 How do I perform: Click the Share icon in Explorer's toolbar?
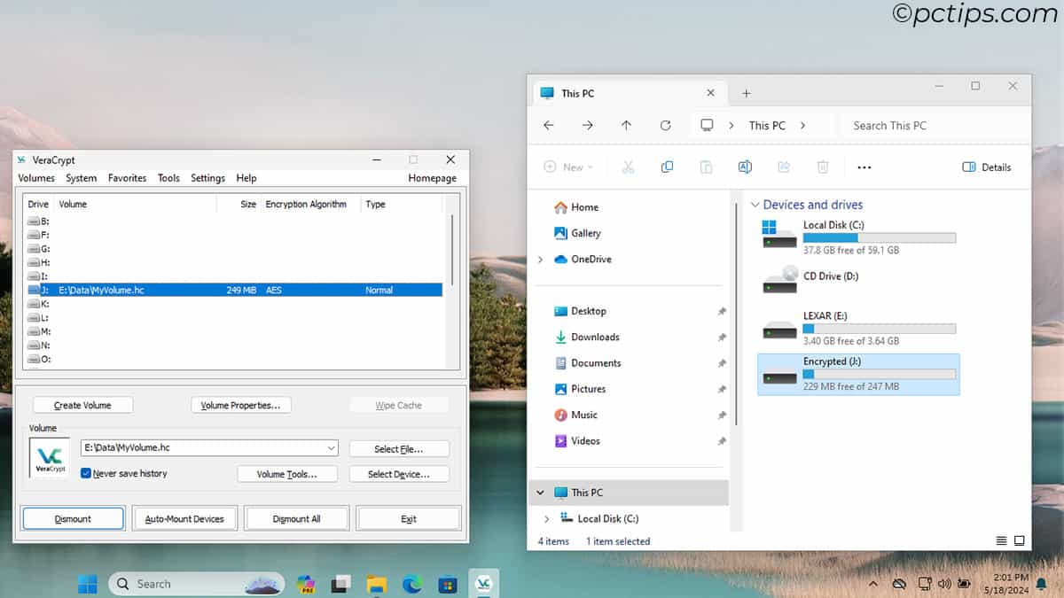click(784, 167)
